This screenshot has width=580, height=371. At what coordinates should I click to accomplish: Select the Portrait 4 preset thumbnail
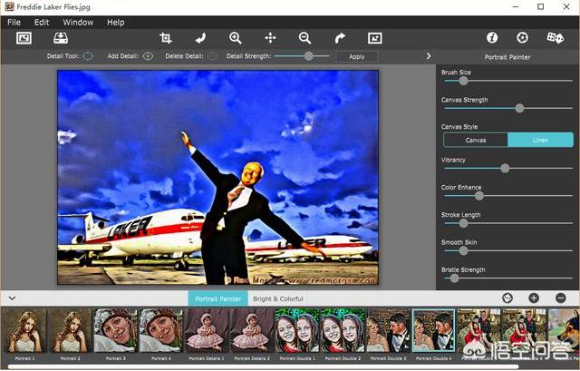tap(161, 331)
